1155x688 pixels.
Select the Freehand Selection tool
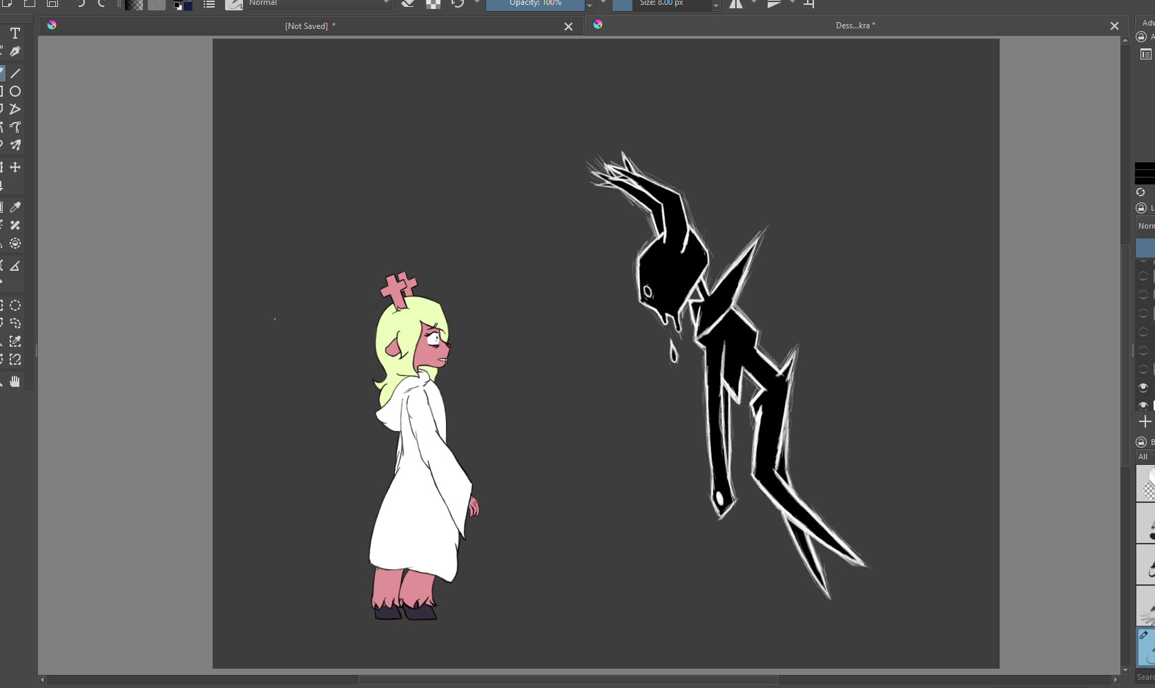[x=15, y=323]
